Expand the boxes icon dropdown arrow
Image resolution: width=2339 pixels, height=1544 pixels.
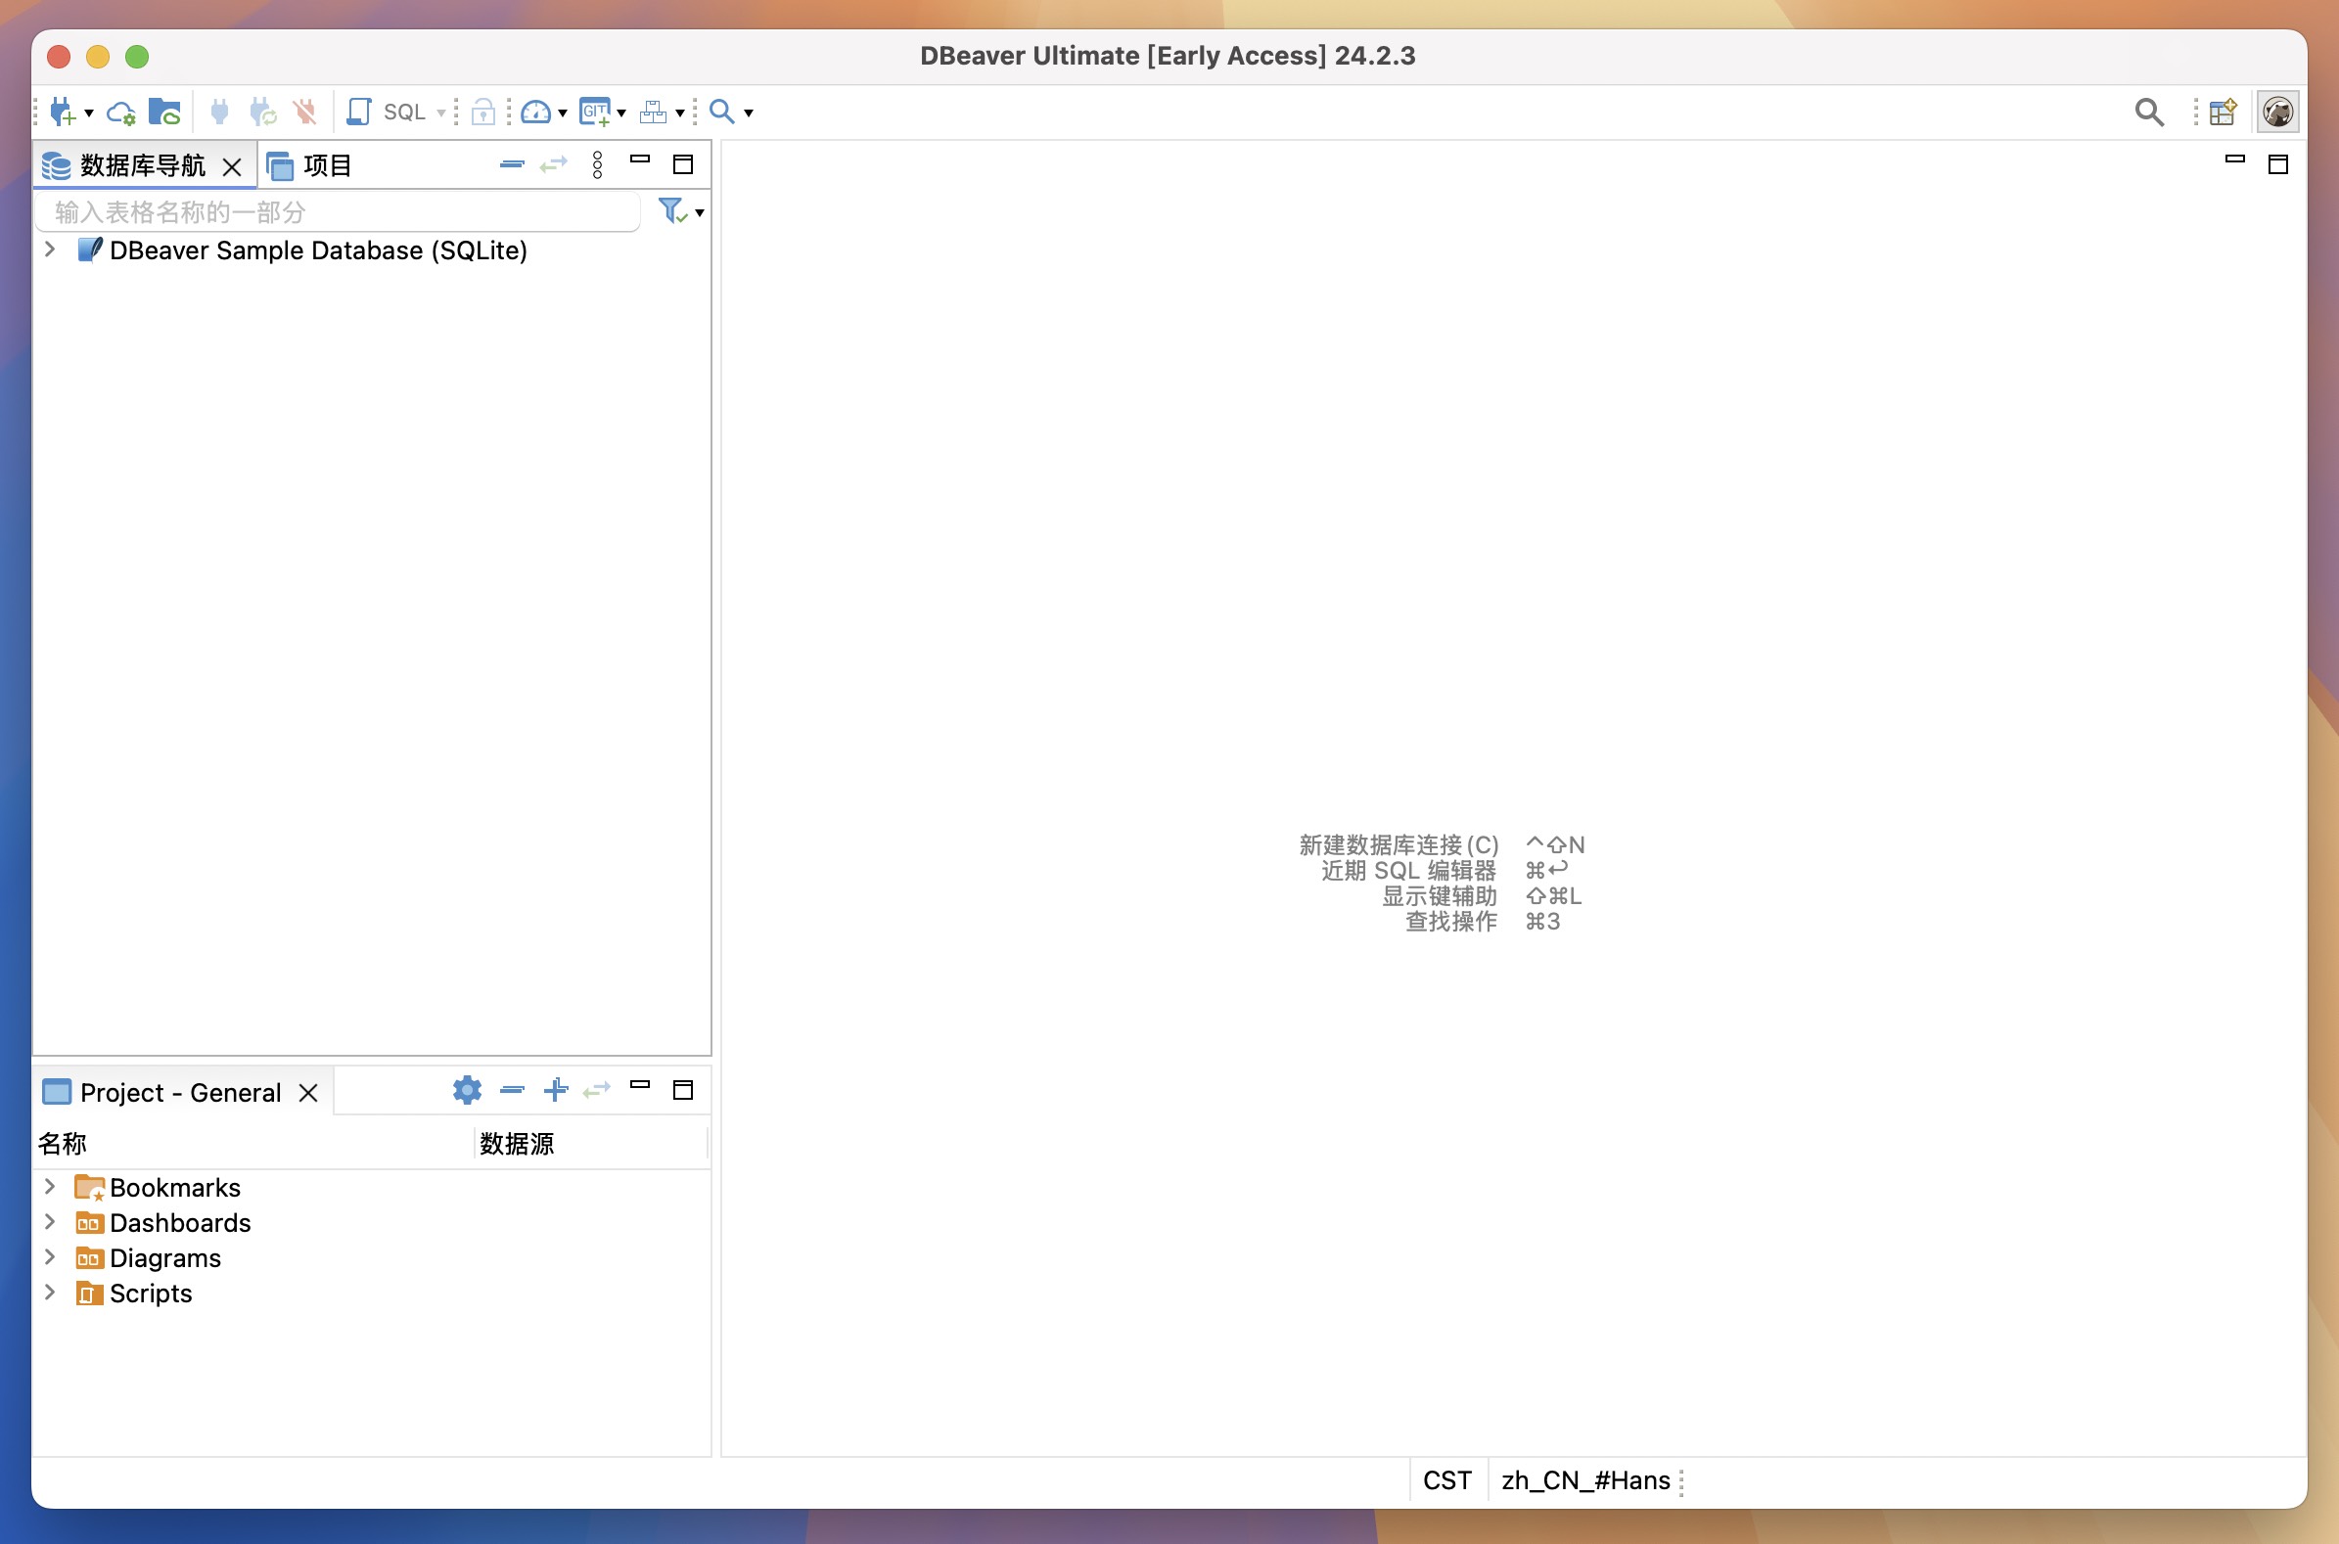point(679,114)
